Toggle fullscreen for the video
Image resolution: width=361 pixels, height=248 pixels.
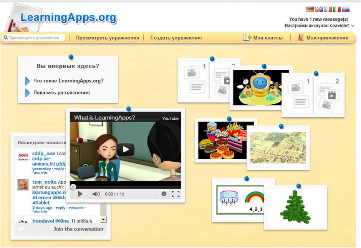pos(176,194)
